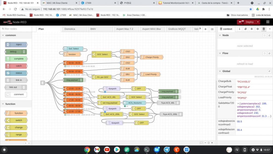Toggle Flow context auto-refresh box
The height and width of the screenshot is (154, 273).
265,53
